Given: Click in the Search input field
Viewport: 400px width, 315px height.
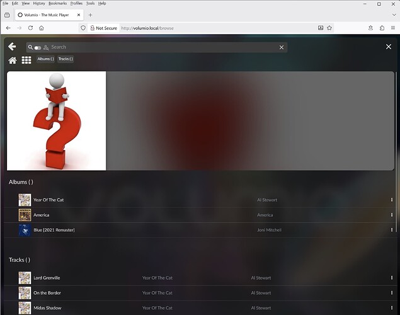Looking at the screenshot, I should (x=157, y=47).
